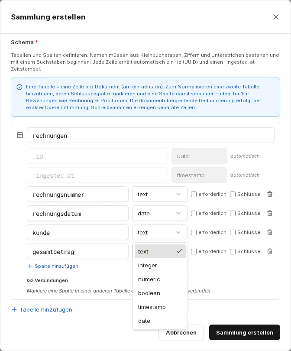
Task: Click the disabled _ingested_at column field
Action: pyautogui.click(x=97, y=175)
